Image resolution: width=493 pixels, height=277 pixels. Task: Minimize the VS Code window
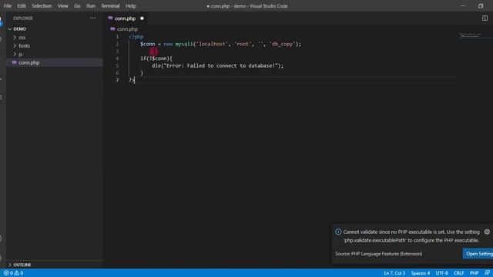tap(463, 6)
